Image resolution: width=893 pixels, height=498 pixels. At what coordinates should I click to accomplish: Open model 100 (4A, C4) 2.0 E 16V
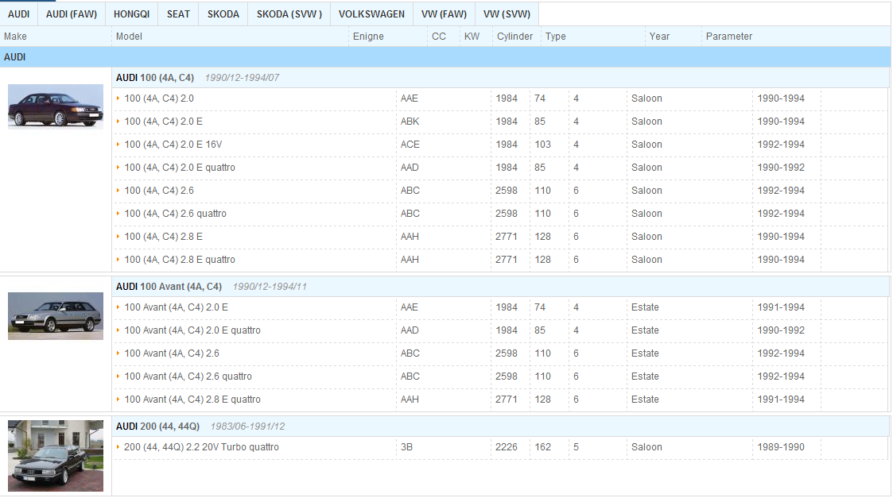click(173, 145)
